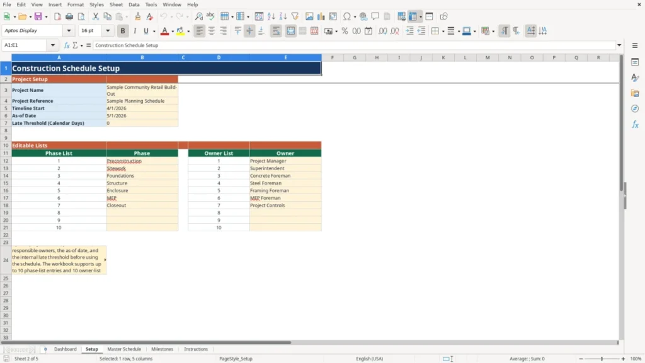
Task: Apply red font color swatch
Action: [164, 31]
